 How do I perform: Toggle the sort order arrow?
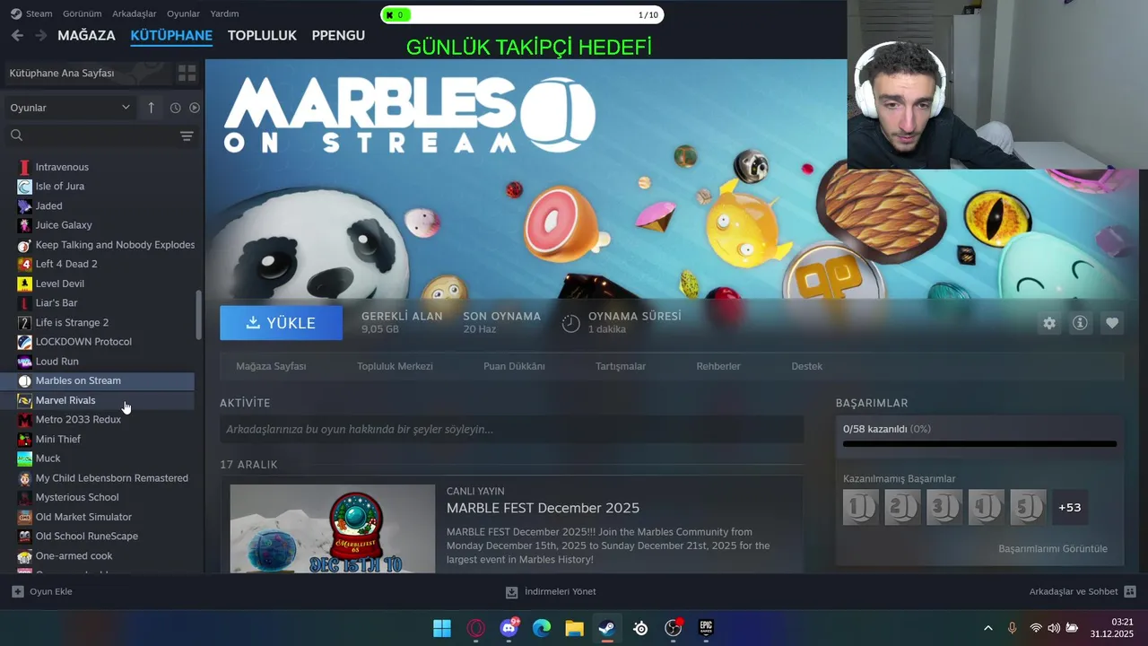coord(151,108)
